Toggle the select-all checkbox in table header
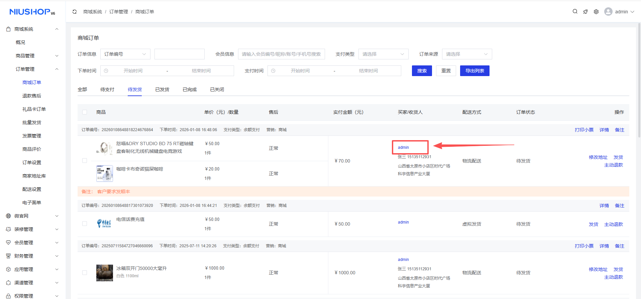Screen dimensions: 641x299 pos(85,112)
